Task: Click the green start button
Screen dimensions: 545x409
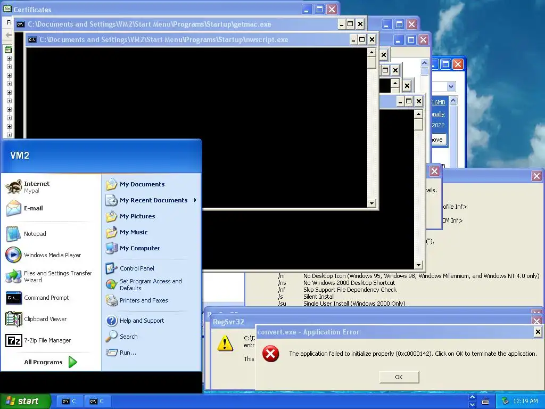Action: pos(25,401)
